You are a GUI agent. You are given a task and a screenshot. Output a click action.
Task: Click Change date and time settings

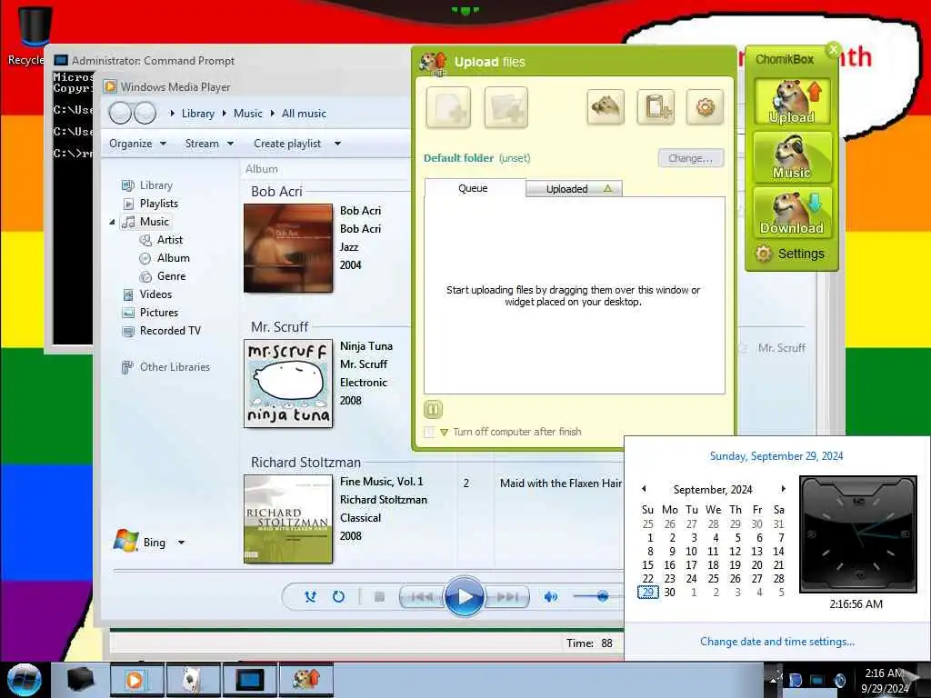[776, 642]
